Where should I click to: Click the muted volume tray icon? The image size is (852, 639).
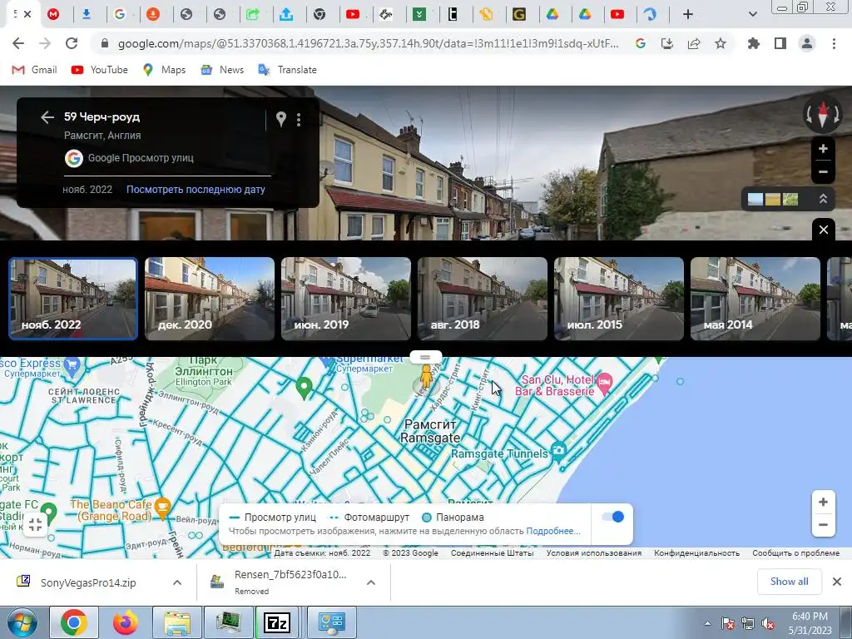(x=768, y=623)
